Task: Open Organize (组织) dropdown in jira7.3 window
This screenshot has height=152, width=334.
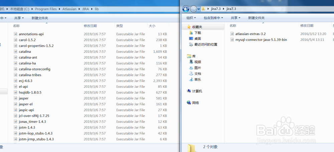Action: (191, 18)
